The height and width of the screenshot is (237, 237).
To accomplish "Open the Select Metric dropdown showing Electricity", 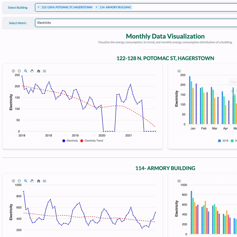I will pos(135,23).
